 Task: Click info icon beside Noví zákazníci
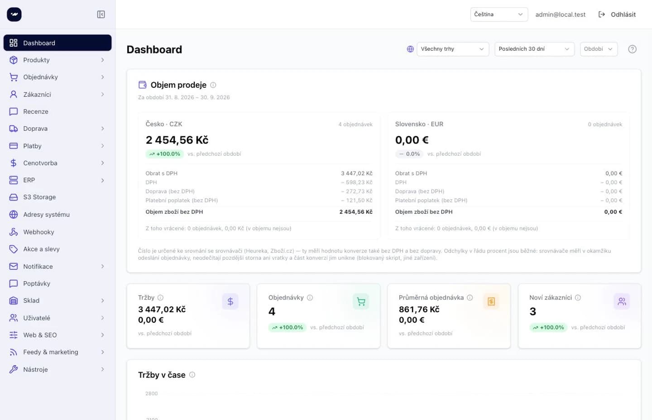tap(578, 297)
